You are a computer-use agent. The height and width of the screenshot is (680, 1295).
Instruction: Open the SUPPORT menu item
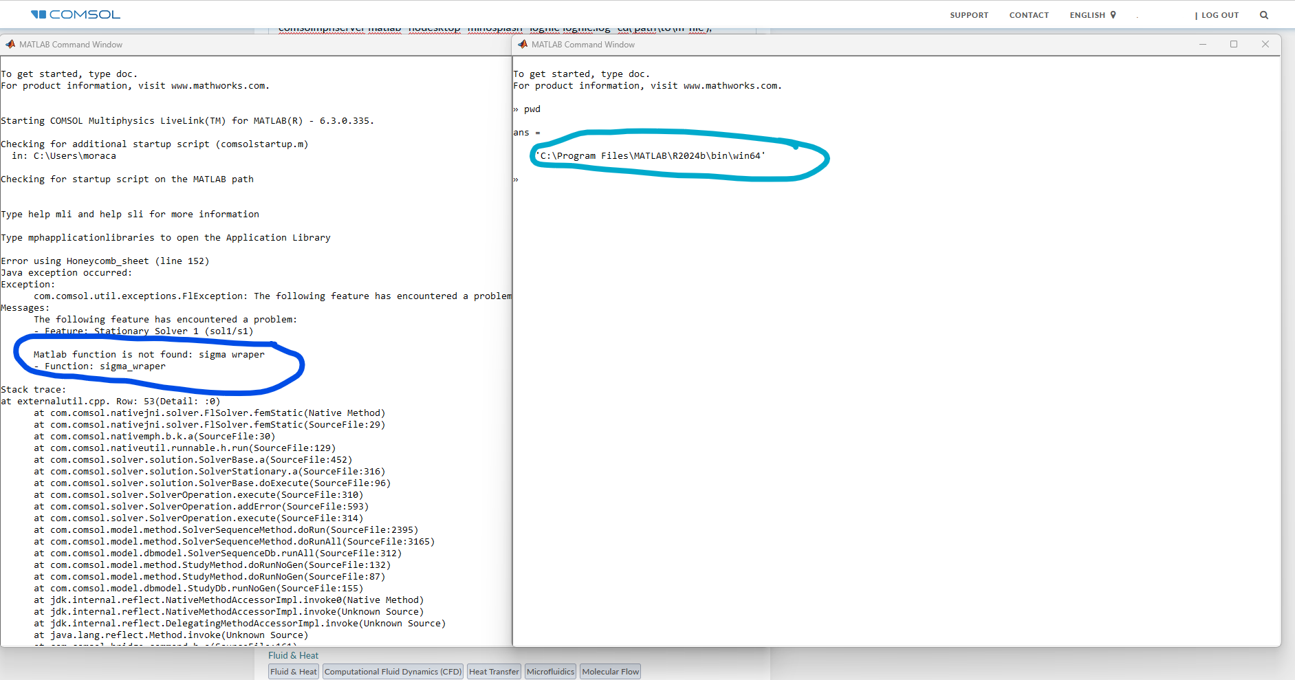click(969, 15)
